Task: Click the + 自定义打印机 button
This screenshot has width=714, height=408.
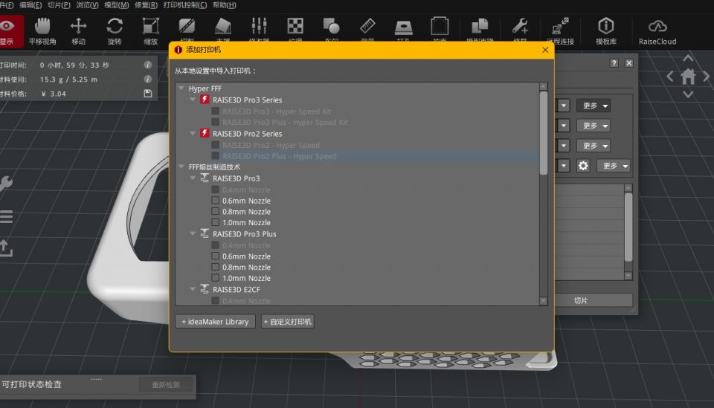Action: 287,322
